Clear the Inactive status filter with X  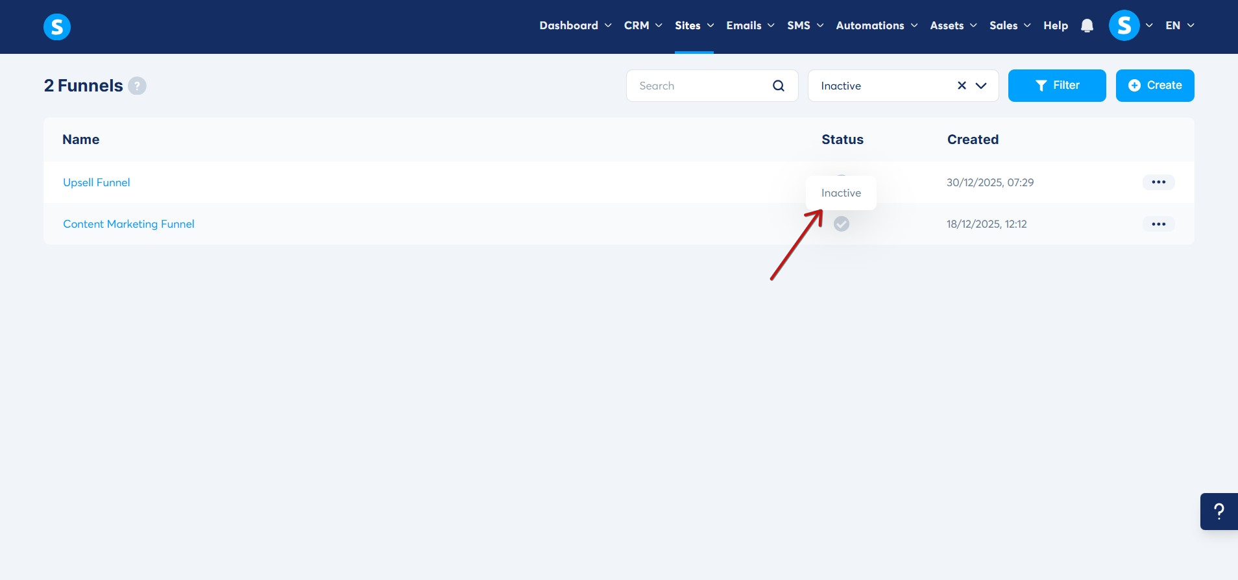[x=962, y=86]
